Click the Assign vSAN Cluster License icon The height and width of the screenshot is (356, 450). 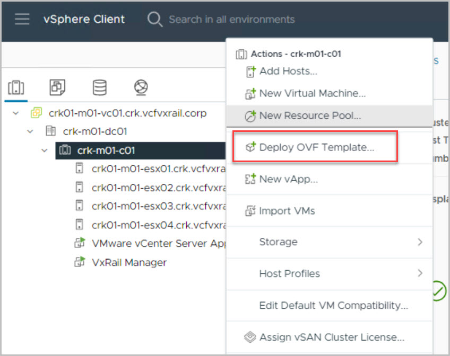tap(250, 337)
